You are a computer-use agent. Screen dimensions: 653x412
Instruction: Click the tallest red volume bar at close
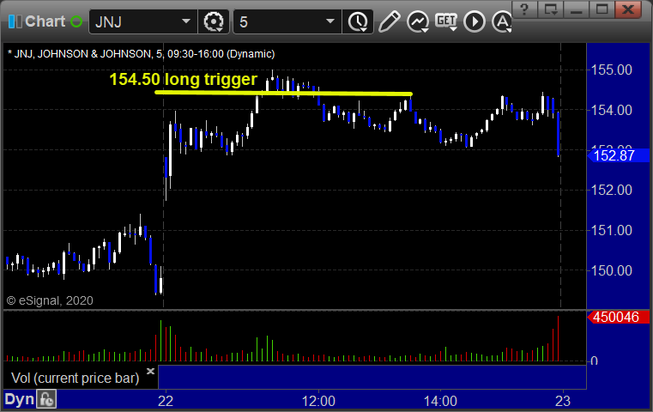558,338
